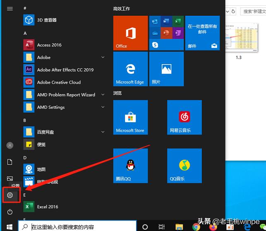Screen dimensions: 266x231
Task: Select the 1.3 thumbnail in Explorer
Action: pyautogui.click(x=242, y=38)
